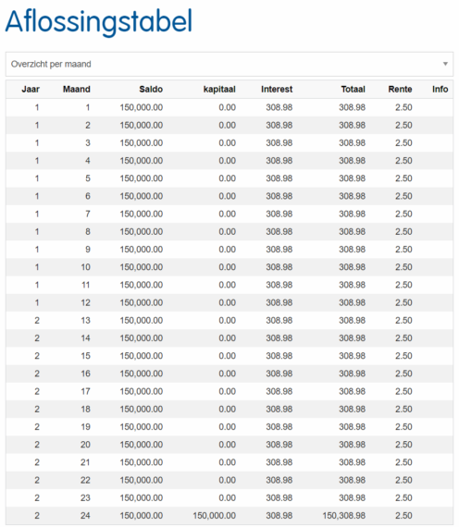Click the Jaar column header

[31, 90]
